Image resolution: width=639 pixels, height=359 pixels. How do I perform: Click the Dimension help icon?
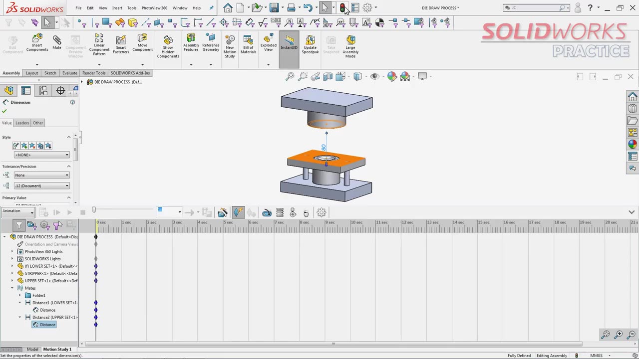72,102
